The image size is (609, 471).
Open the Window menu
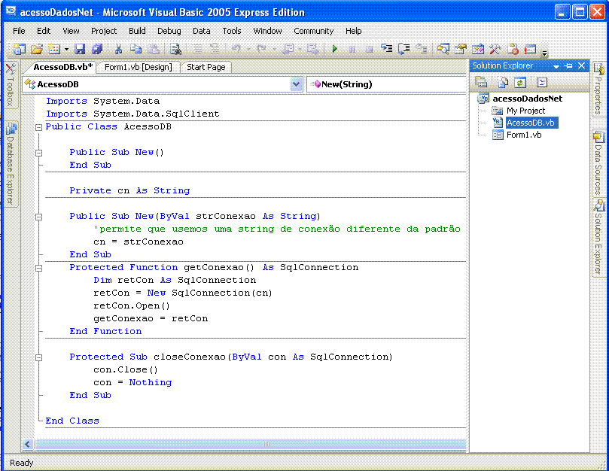coord(267,31)
